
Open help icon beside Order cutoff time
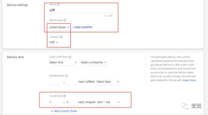pos(70,57)
